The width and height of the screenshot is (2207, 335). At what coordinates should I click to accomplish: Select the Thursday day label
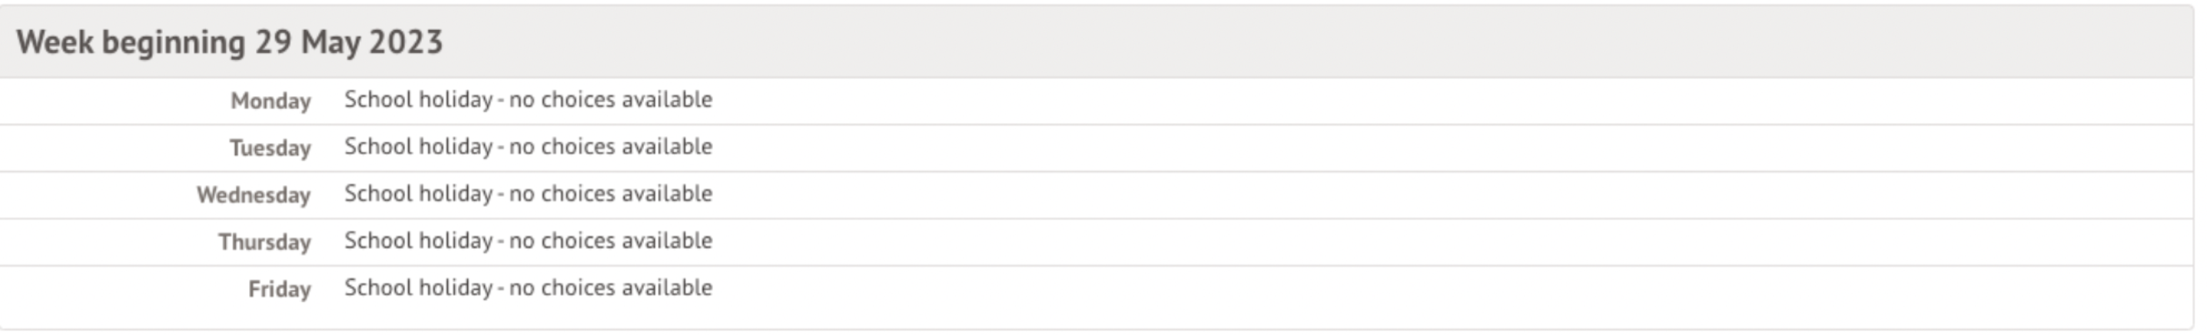[264, 243]
